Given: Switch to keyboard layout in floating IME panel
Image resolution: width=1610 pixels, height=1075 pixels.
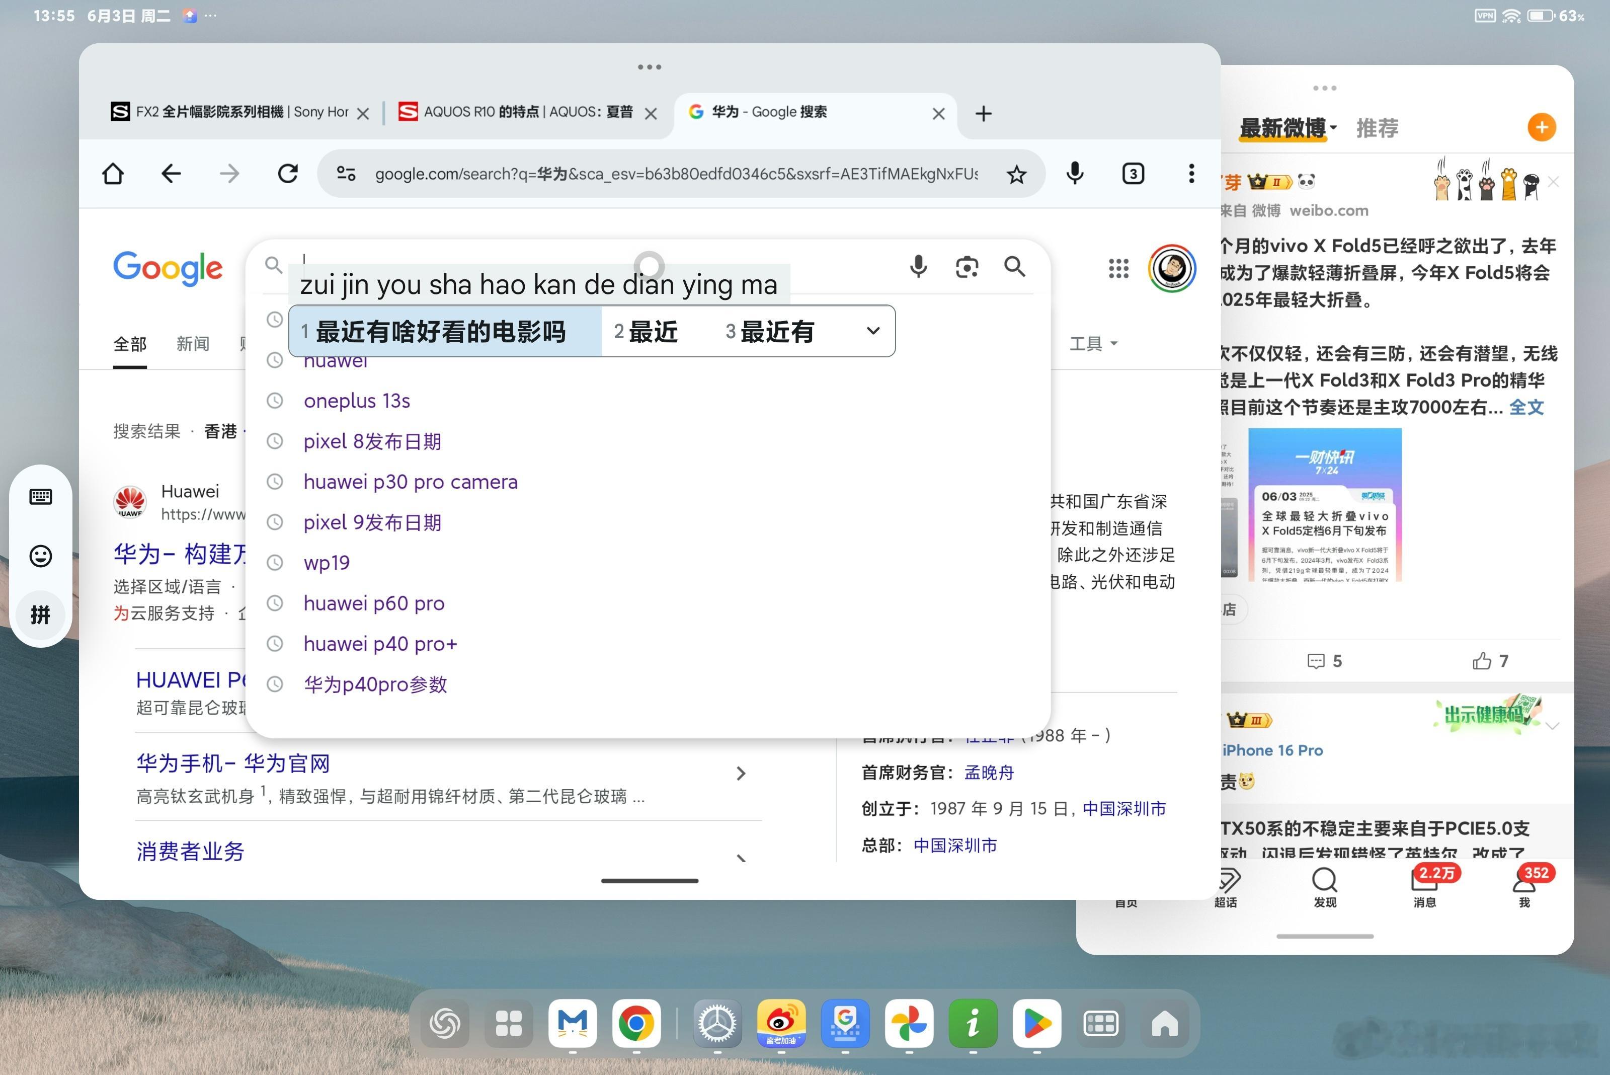Looking at the screenshot, I should (x=40, y=496).
